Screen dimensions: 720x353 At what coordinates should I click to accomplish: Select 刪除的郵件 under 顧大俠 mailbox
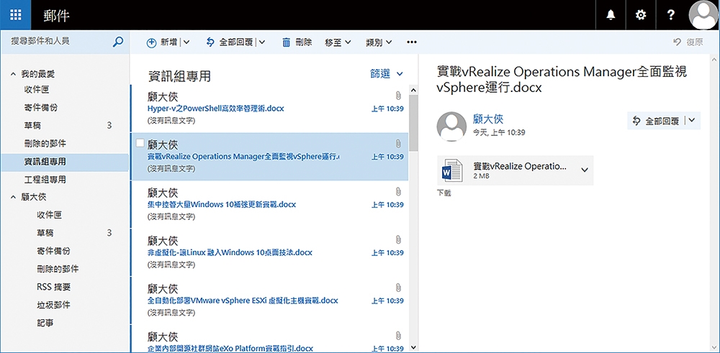[x=58, y=269]
